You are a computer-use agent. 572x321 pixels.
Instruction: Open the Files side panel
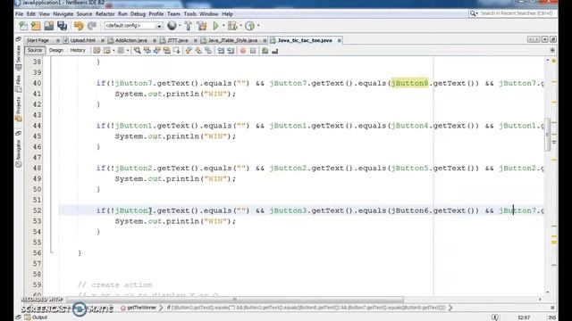[18, 83]
